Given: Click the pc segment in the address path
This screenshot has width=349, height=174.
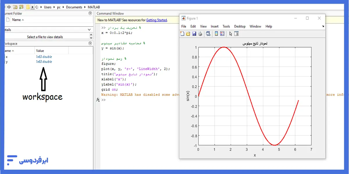Looking at the screenshot, I should coord(59,7).
